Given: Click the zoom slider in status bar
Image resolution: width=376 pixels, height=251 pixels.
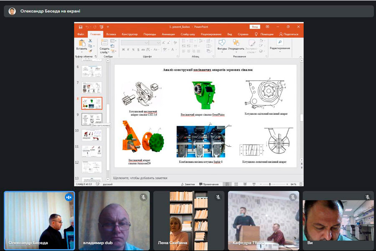Looking at the screenshot, I should 270,184.
